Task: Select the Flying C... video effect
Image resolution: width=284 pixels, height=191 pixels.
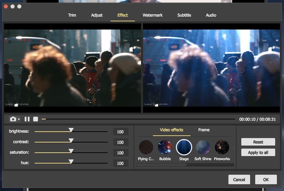Action: (x=146, y=147)
